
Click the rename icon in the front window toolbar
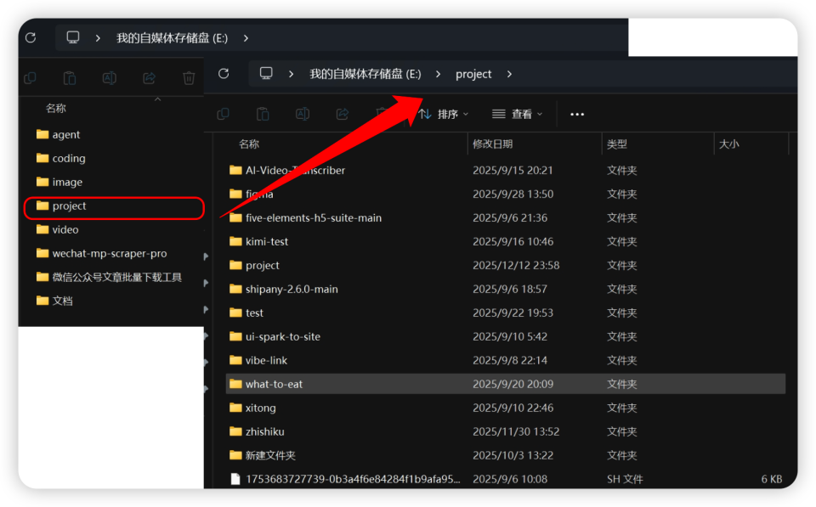click(x=303, y=114)
